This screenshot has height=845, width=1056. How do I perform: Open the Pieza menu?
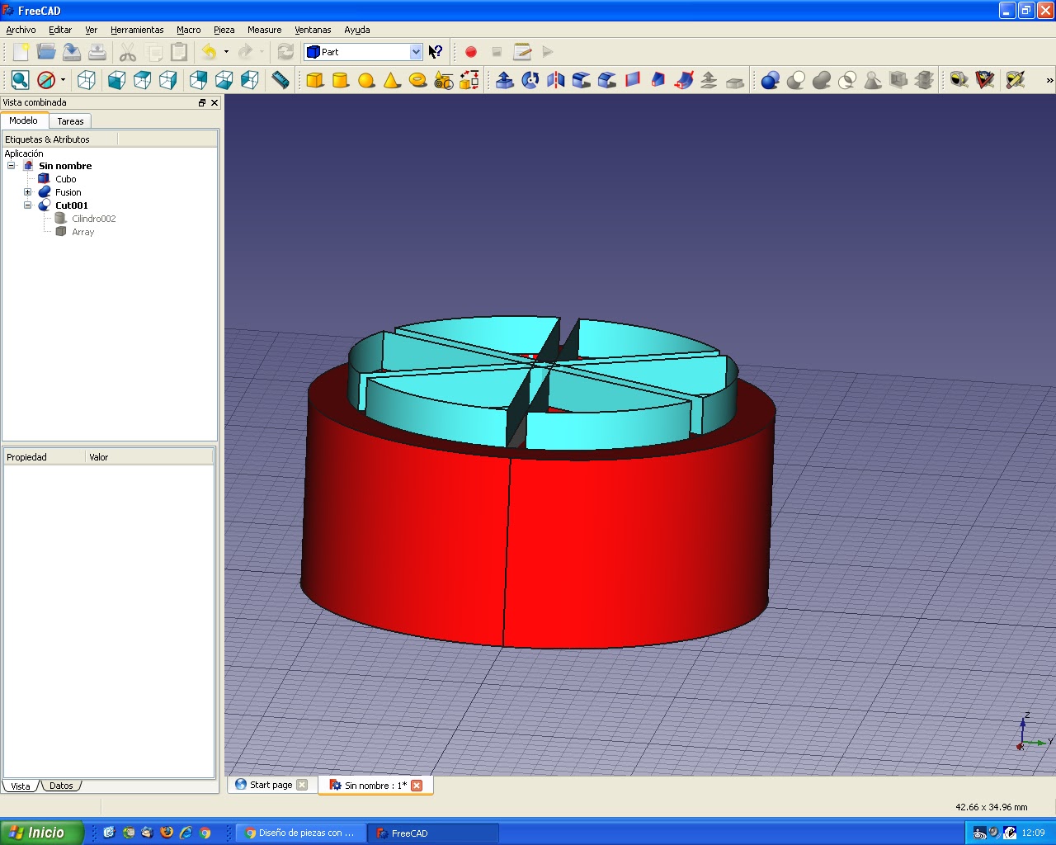tap(224, 30)
